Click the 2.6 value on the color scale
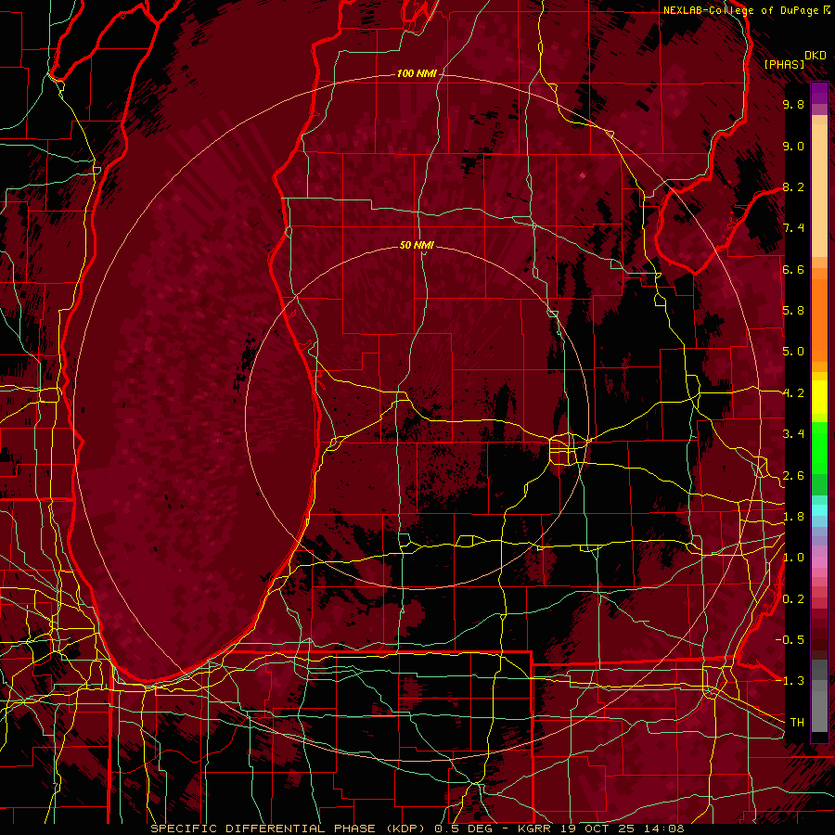This screenshot has height=835, width=835. tap(793, 476)
